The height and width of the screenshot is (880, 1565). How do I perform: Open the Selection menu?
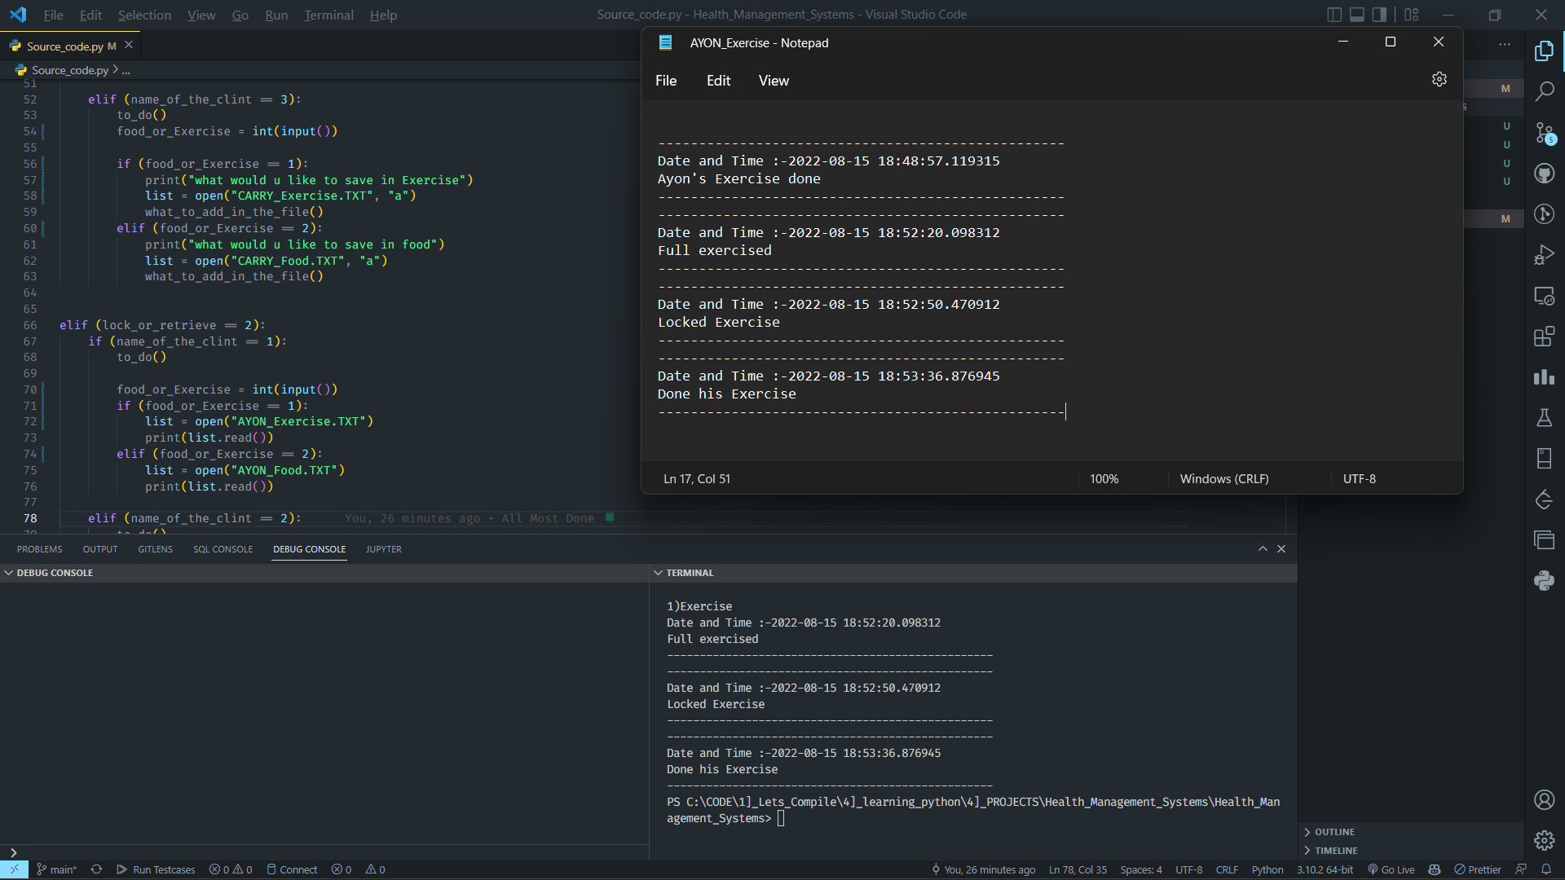tap(144, 15)
